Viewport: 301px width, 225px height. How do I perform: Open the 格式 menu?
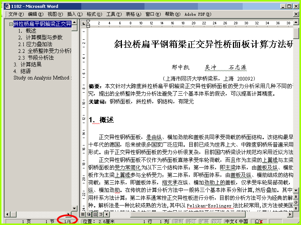coord(94,14)
